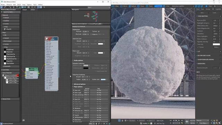Expand the Corona materials group
222x125 pixels.
coord(11,24)
